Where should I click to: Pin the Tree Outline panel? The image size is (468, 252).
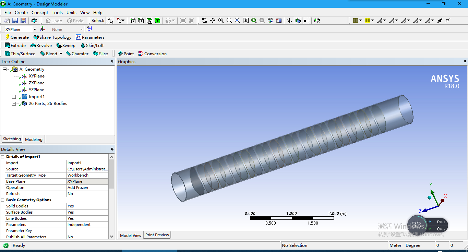click(x=112, y=62)
